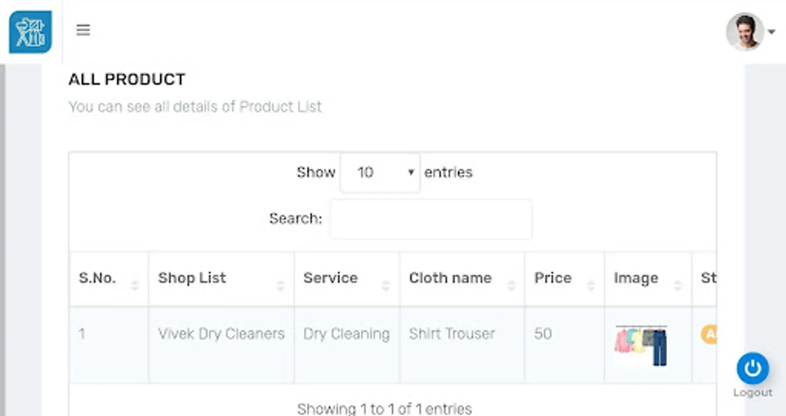This screenshot has height=416, width=786.
Task: Toggle the hamburger sidebar menu
Action: point(83,30)
